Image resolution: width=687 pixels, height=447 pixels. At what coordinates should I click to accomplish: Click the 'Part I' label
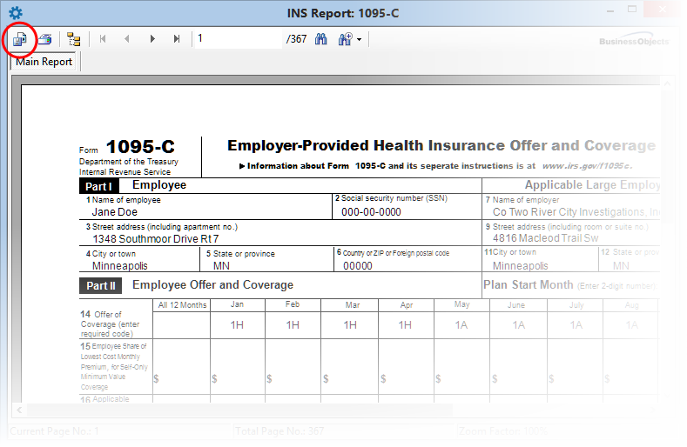[x=98, y=186]
